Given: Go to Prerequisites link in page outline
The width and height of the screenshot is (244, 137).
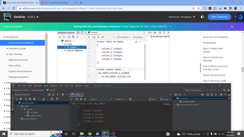Looking at the screenshot, I should (209, 43).
